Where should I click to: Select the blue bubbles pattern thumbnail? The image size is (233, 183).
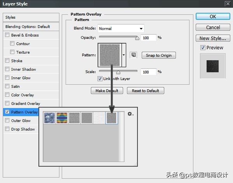point(49,118)
